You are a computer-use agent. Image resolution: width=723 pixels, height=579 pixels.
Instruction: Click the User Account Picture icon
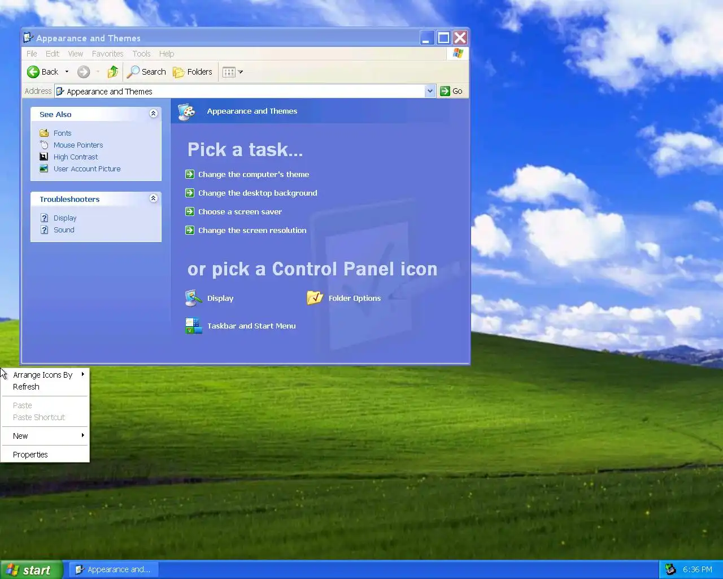pyautogui.click(x=44, y=168)
